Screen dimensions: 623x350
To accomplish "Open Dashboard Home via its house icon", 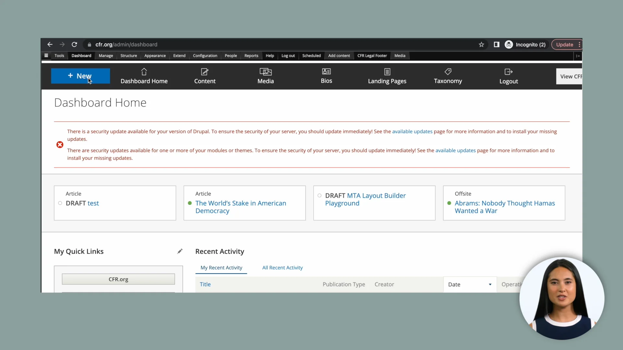I will click(x=144, y=71).
